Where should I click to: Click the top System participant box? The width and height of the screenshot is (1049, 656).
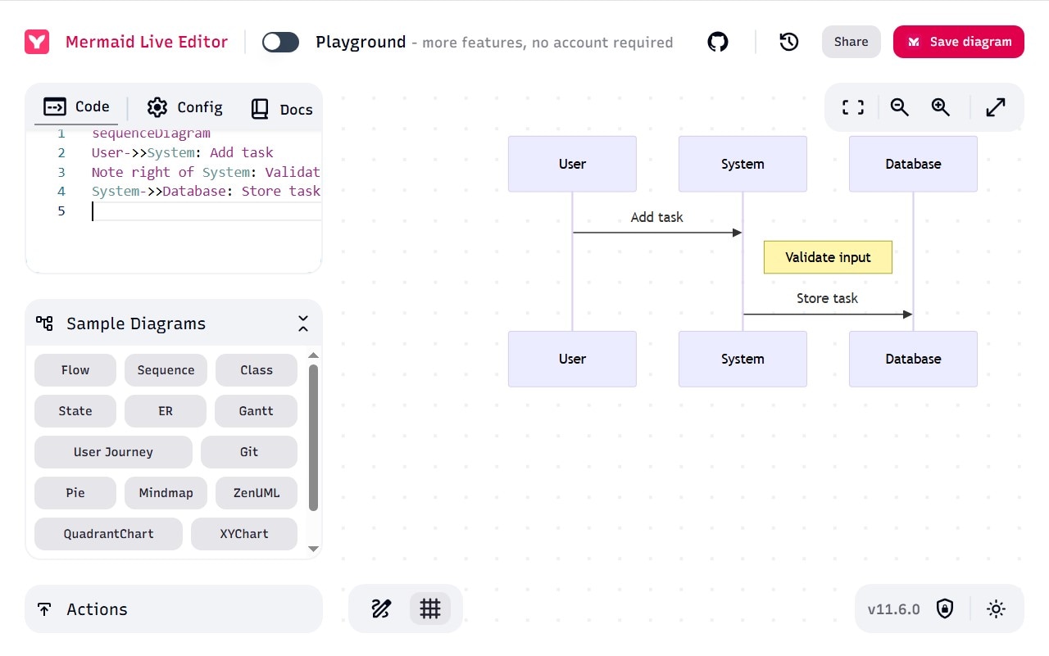click(742, 164)
